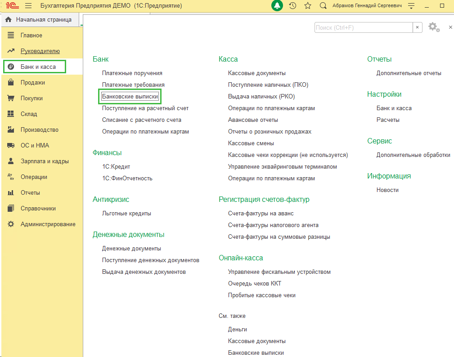Click the global search magnifier icon
Image resolution: width=454 pixels, height=357 pixels.
[x=323, y=5]
